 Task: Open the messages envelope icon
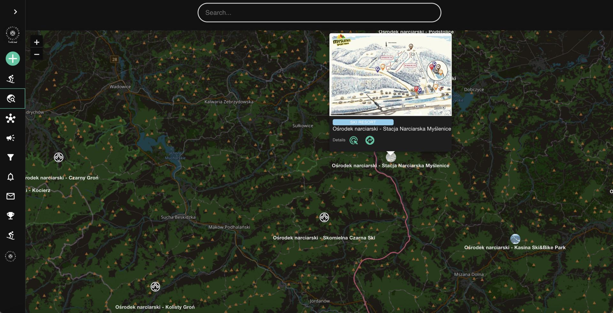11,196
